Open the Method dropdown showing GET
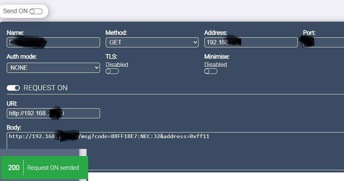 pos(152,43)
